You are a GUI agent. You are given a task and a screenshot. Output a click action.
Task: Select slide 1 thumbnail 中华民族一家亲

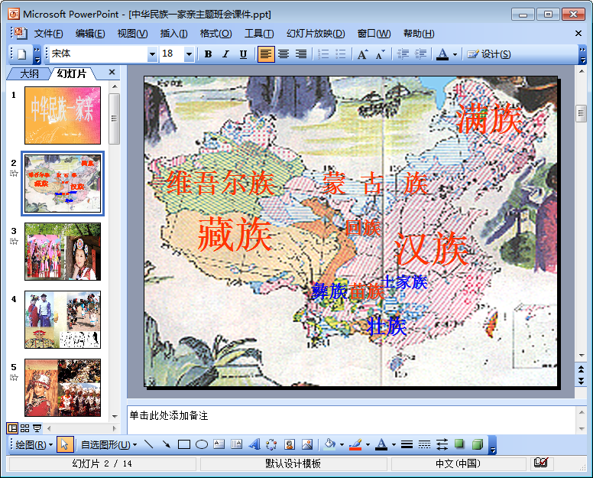click(x=63, y=115)
